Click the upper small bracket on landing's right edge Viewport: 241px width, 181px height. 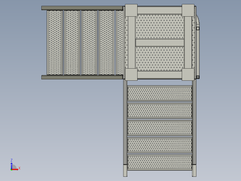[198, 28]
